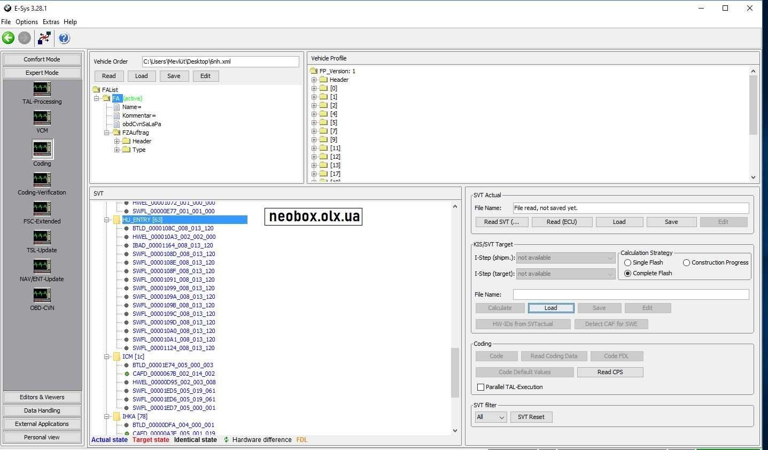Click the Vehicle Order Read button
768x450 pixels.
[x=109, y=76]
